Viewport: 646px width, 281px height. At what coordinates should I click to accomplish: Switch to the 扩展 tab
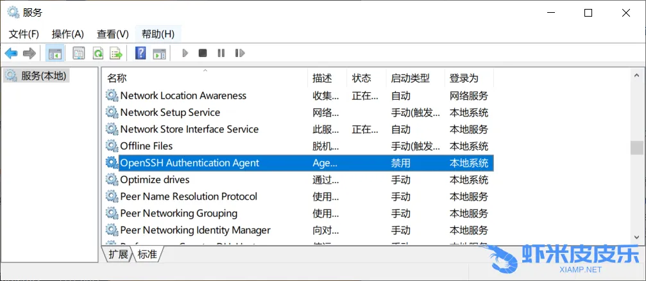pos(118,254)
